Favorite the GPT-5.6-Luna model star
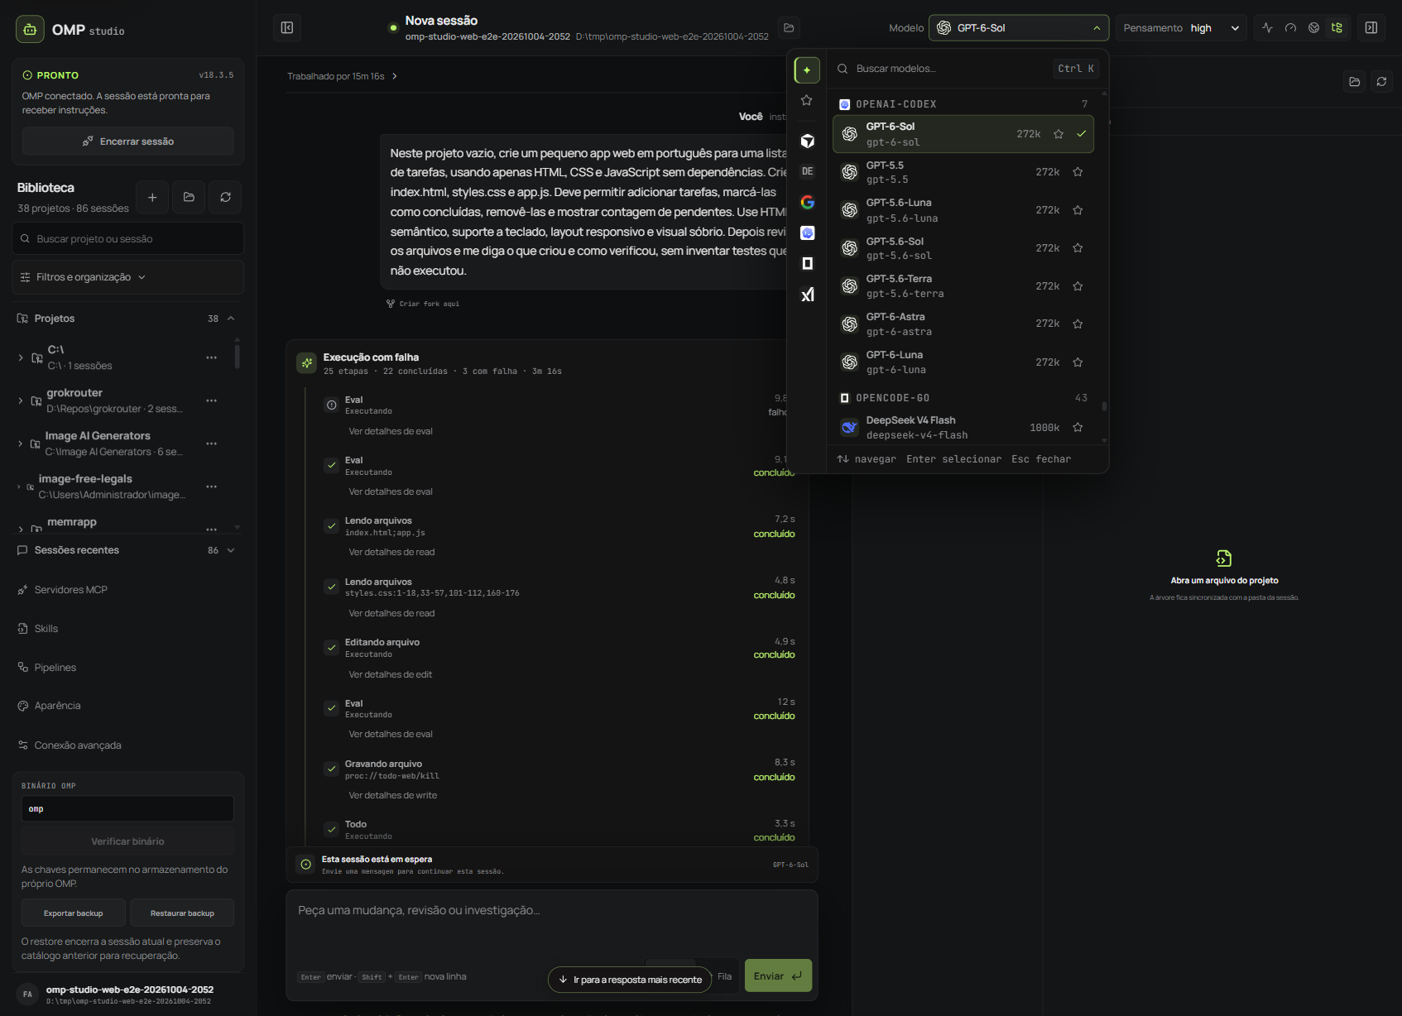 click(1078, 210)
